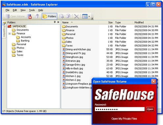Maximize the SafeHouse Explorer window
The height and width of the screenshot is (125, 163).
[x=153, y=5]
